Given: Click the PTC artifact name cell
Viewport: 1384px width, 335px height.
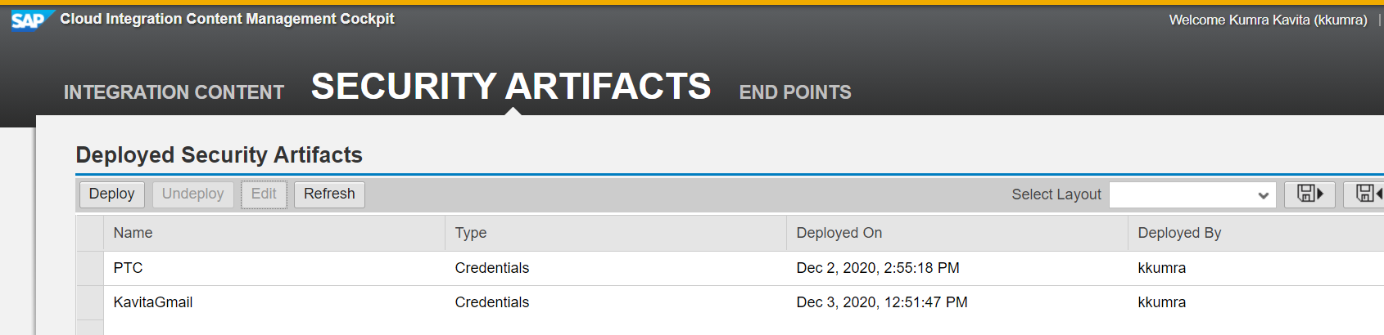Looking at the screenshot, I should [129, 268].
